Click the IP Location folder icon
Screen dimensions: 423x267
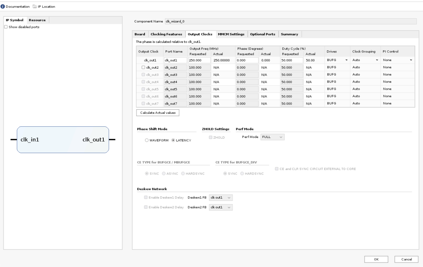click(x=35, y=7)
